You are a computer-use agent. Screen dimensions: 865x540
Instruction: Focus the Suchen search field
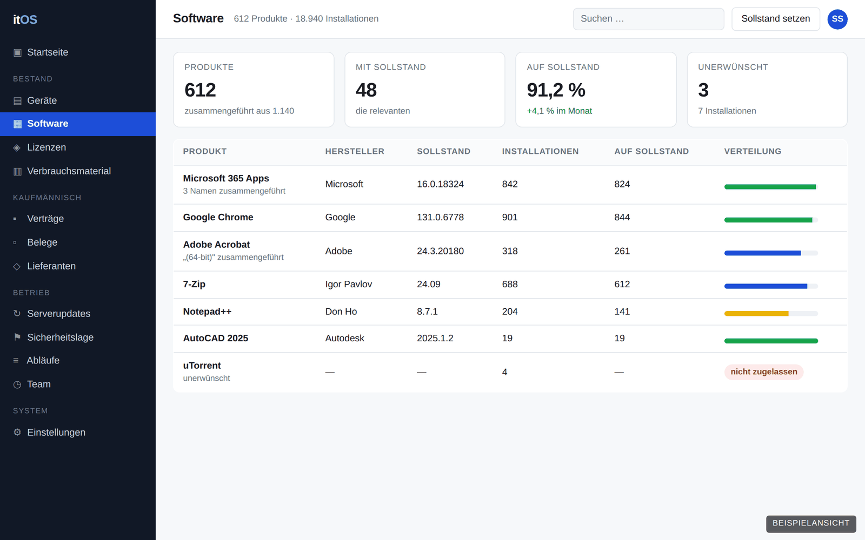pos(649,19)
